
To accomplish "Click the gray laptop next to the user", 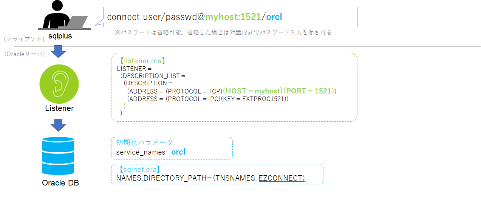I will pos(73,22).
